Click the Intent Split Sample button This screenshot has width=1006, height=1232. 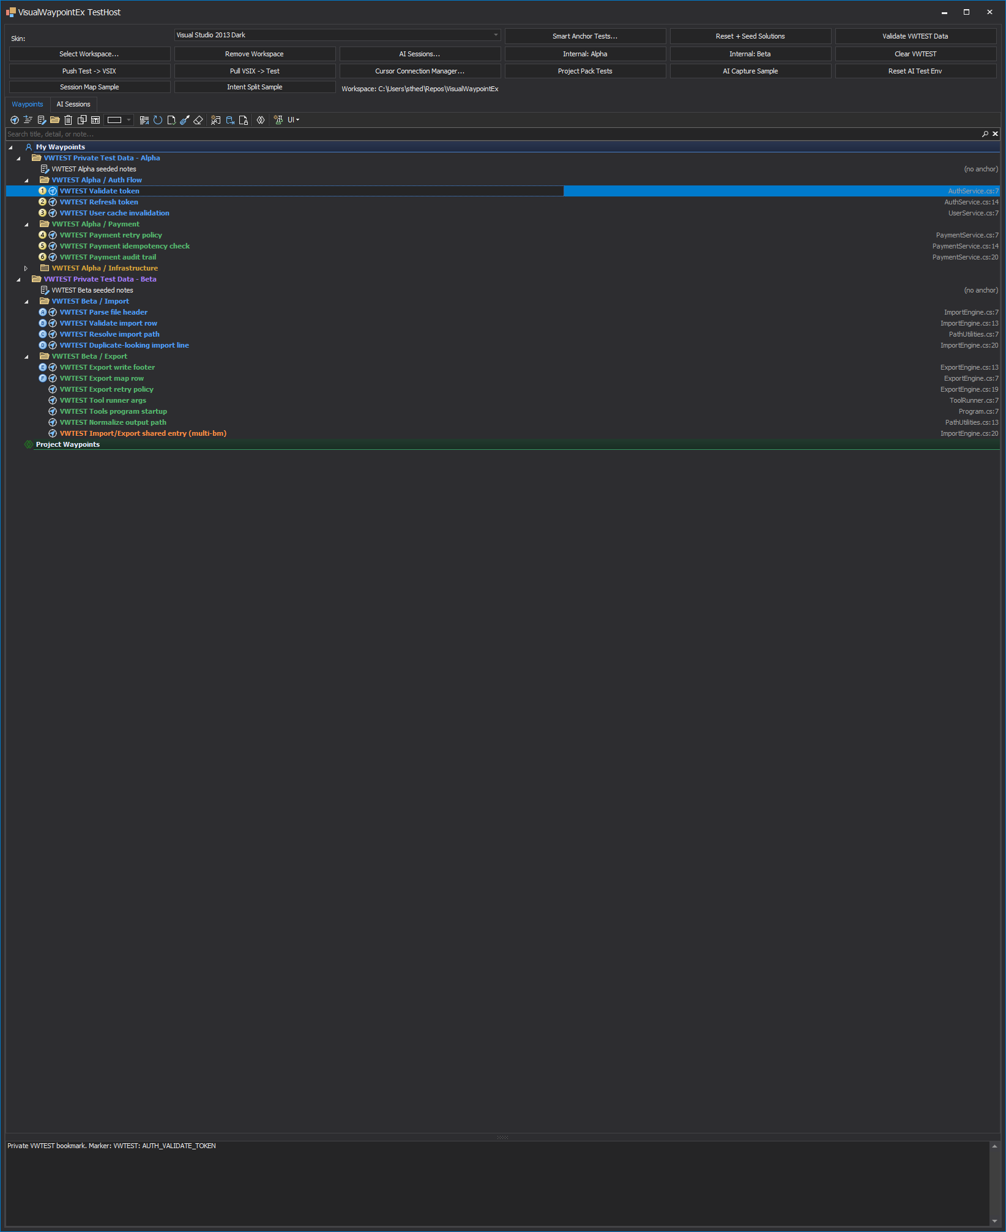coord(255,87)
